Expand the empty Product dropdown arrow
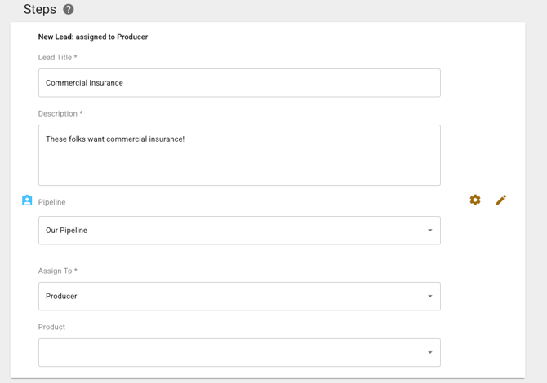 pyautogui.click(x=430, y=353)
